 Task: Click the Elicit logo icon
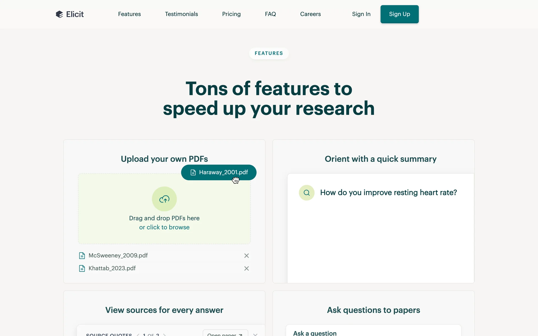click(59, 14)
